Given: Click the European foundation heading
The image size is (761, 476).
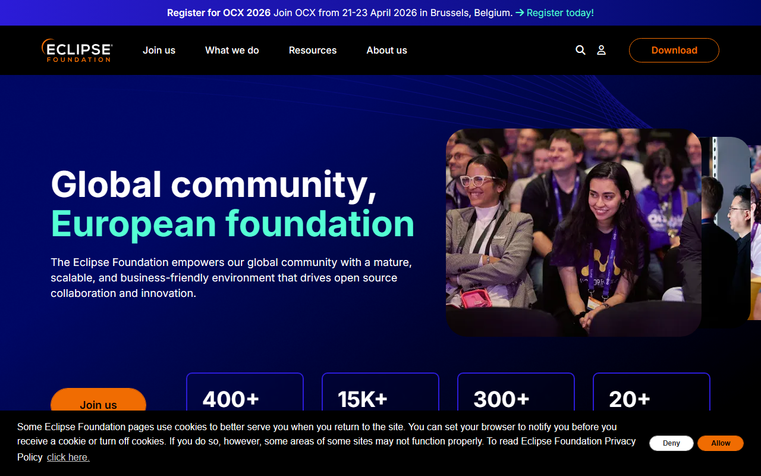Looking at the screenshot, I should point(232,224).
